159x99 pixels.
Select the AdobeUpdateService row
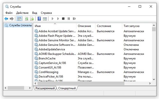tap(93, 49)
